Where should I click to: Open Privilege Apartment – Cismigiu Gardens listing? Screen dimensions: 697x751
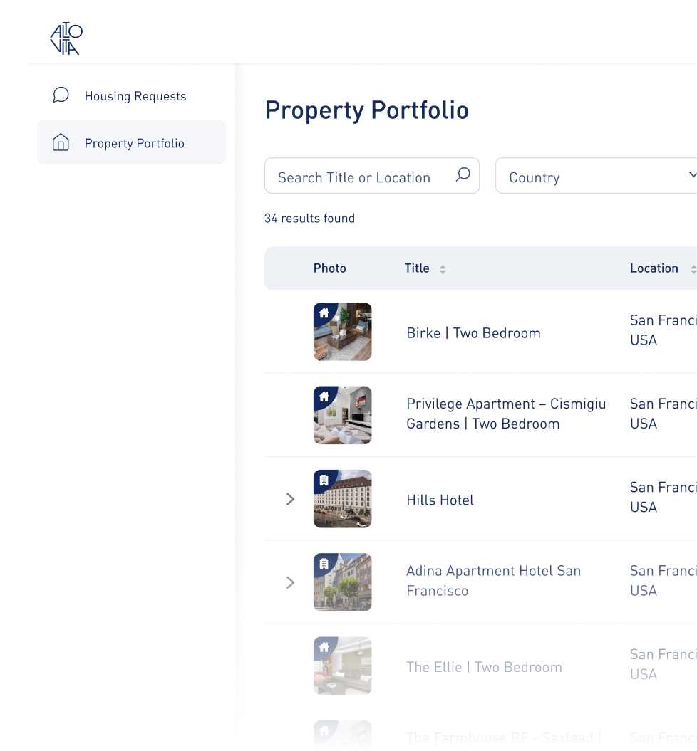pos(506,414)
